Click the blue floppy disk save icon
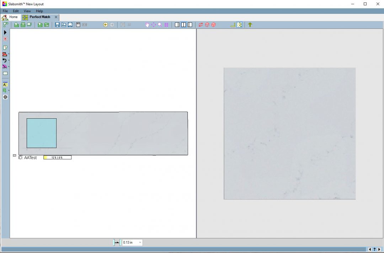This screenshot has height=253, width=384. coord(57,25)
